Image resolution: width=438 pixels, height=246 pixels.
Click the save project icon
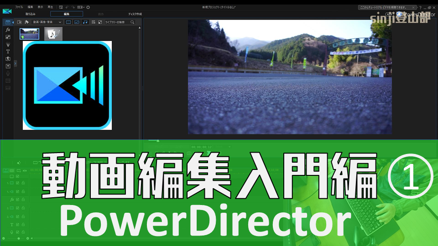click(x=61, y=7)
